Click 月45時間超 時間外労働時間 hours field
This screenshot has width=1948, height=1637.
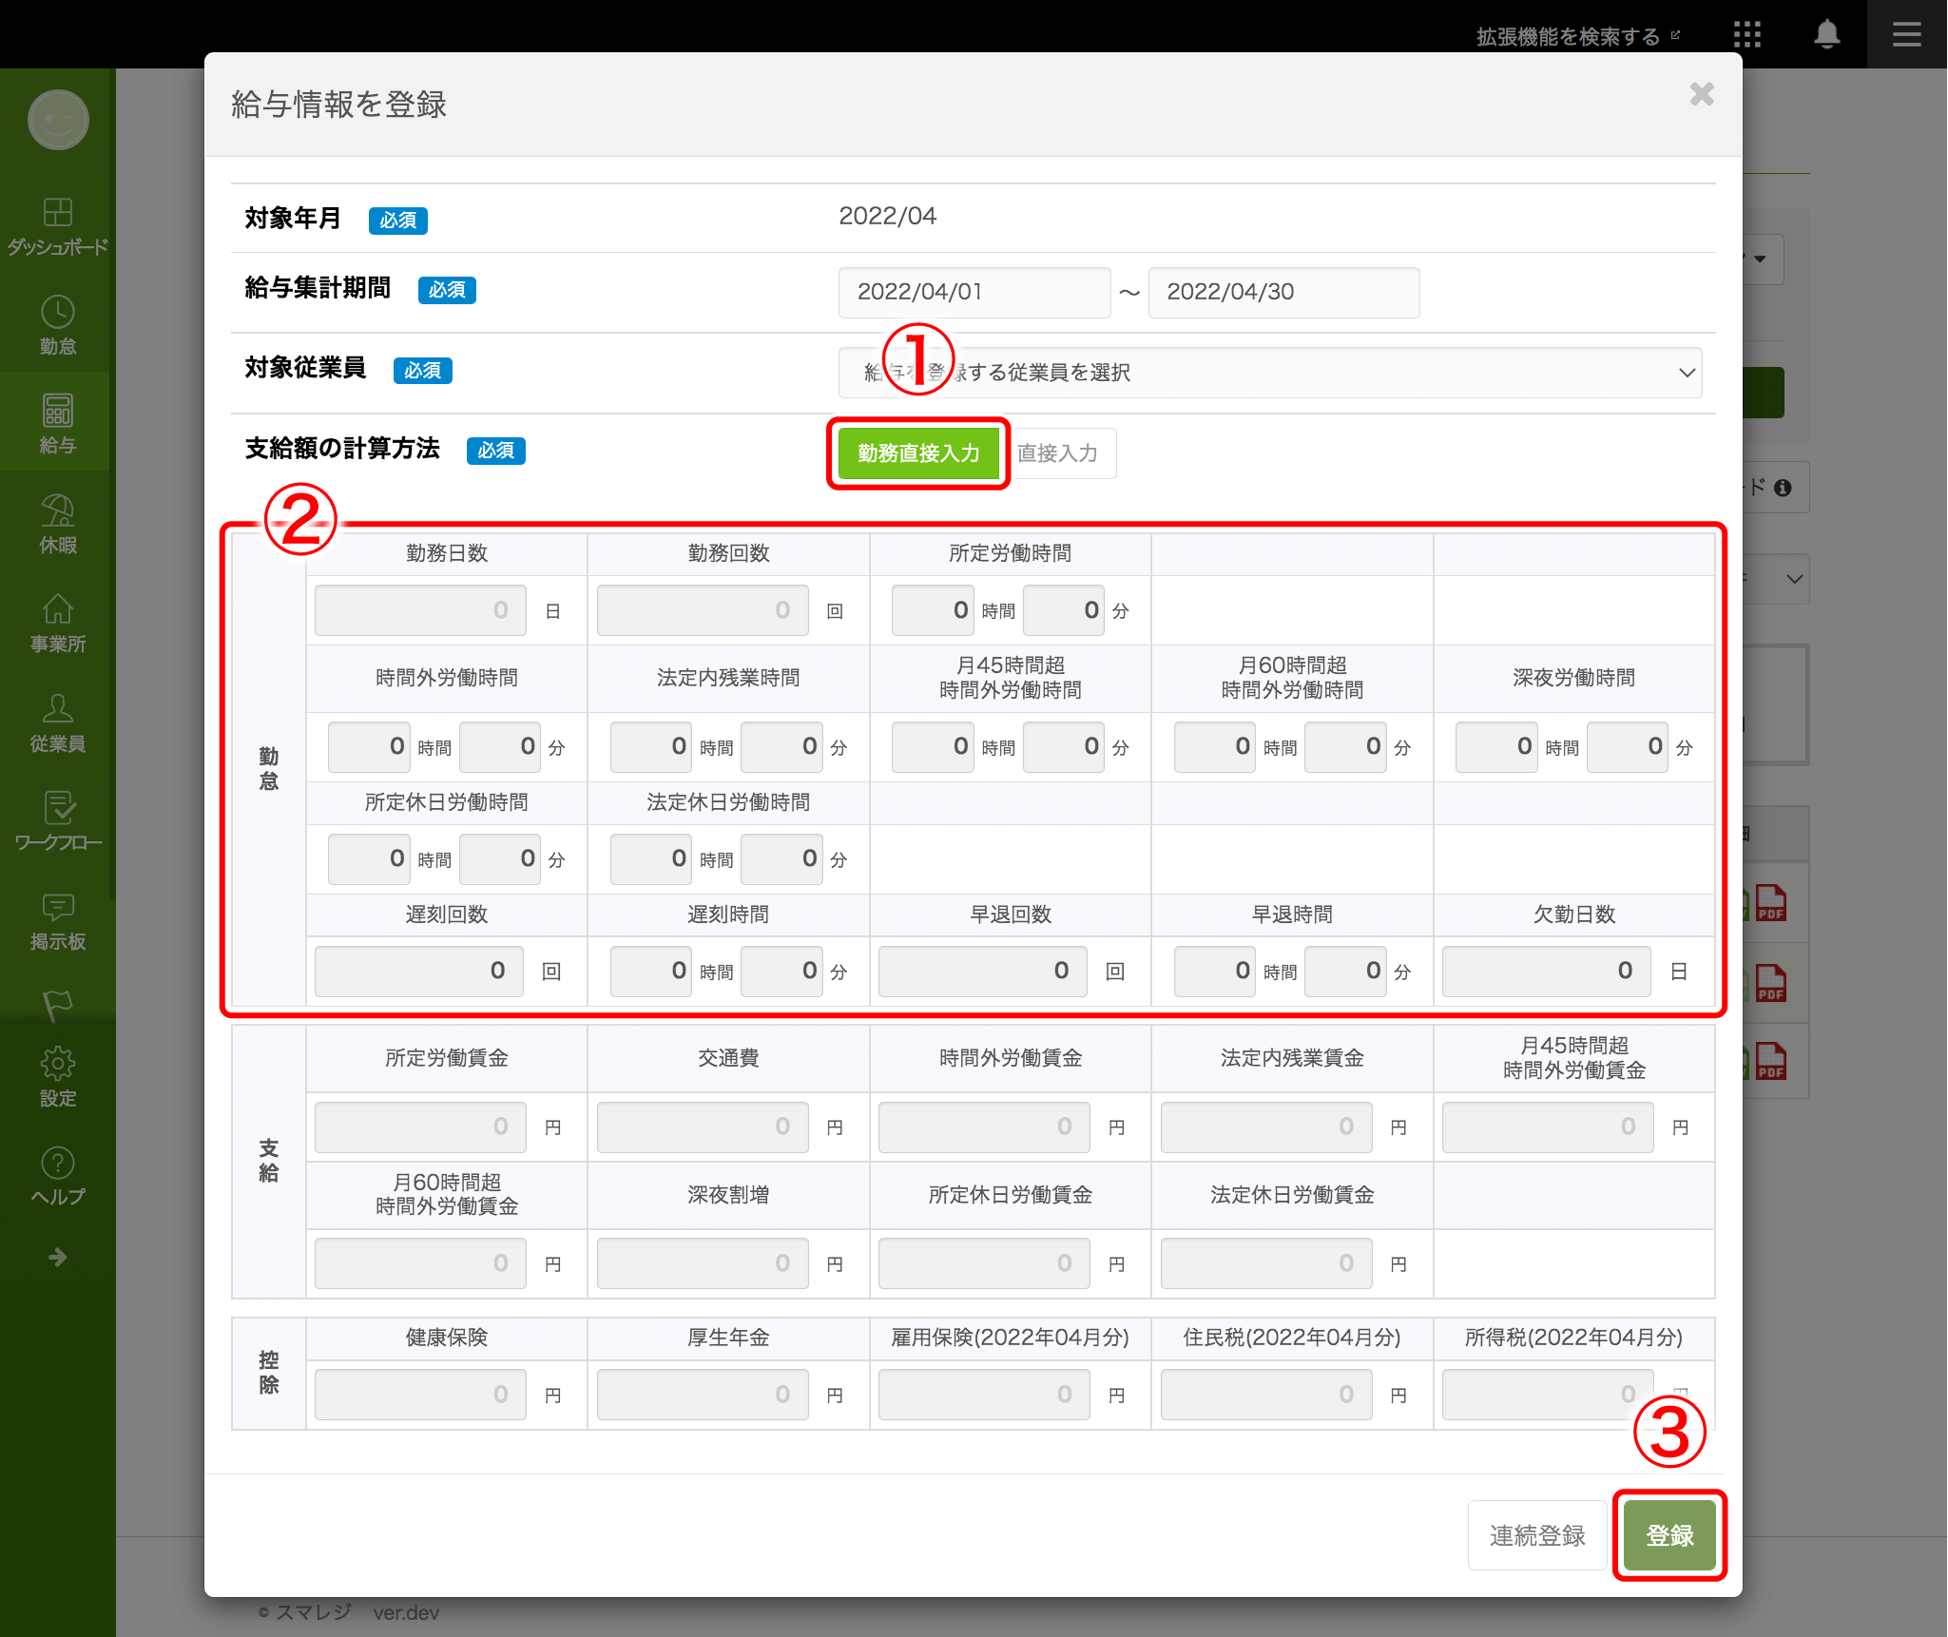933,747
